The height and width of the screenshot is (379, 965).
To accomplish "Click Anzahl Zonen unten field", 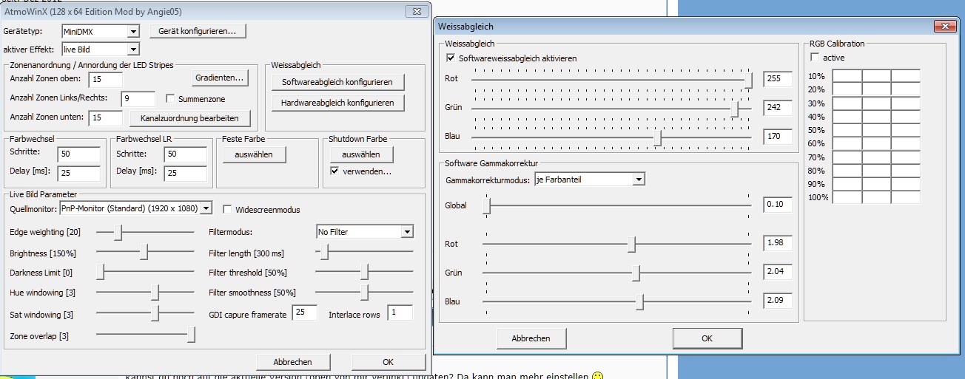I will tap(104, 117).
